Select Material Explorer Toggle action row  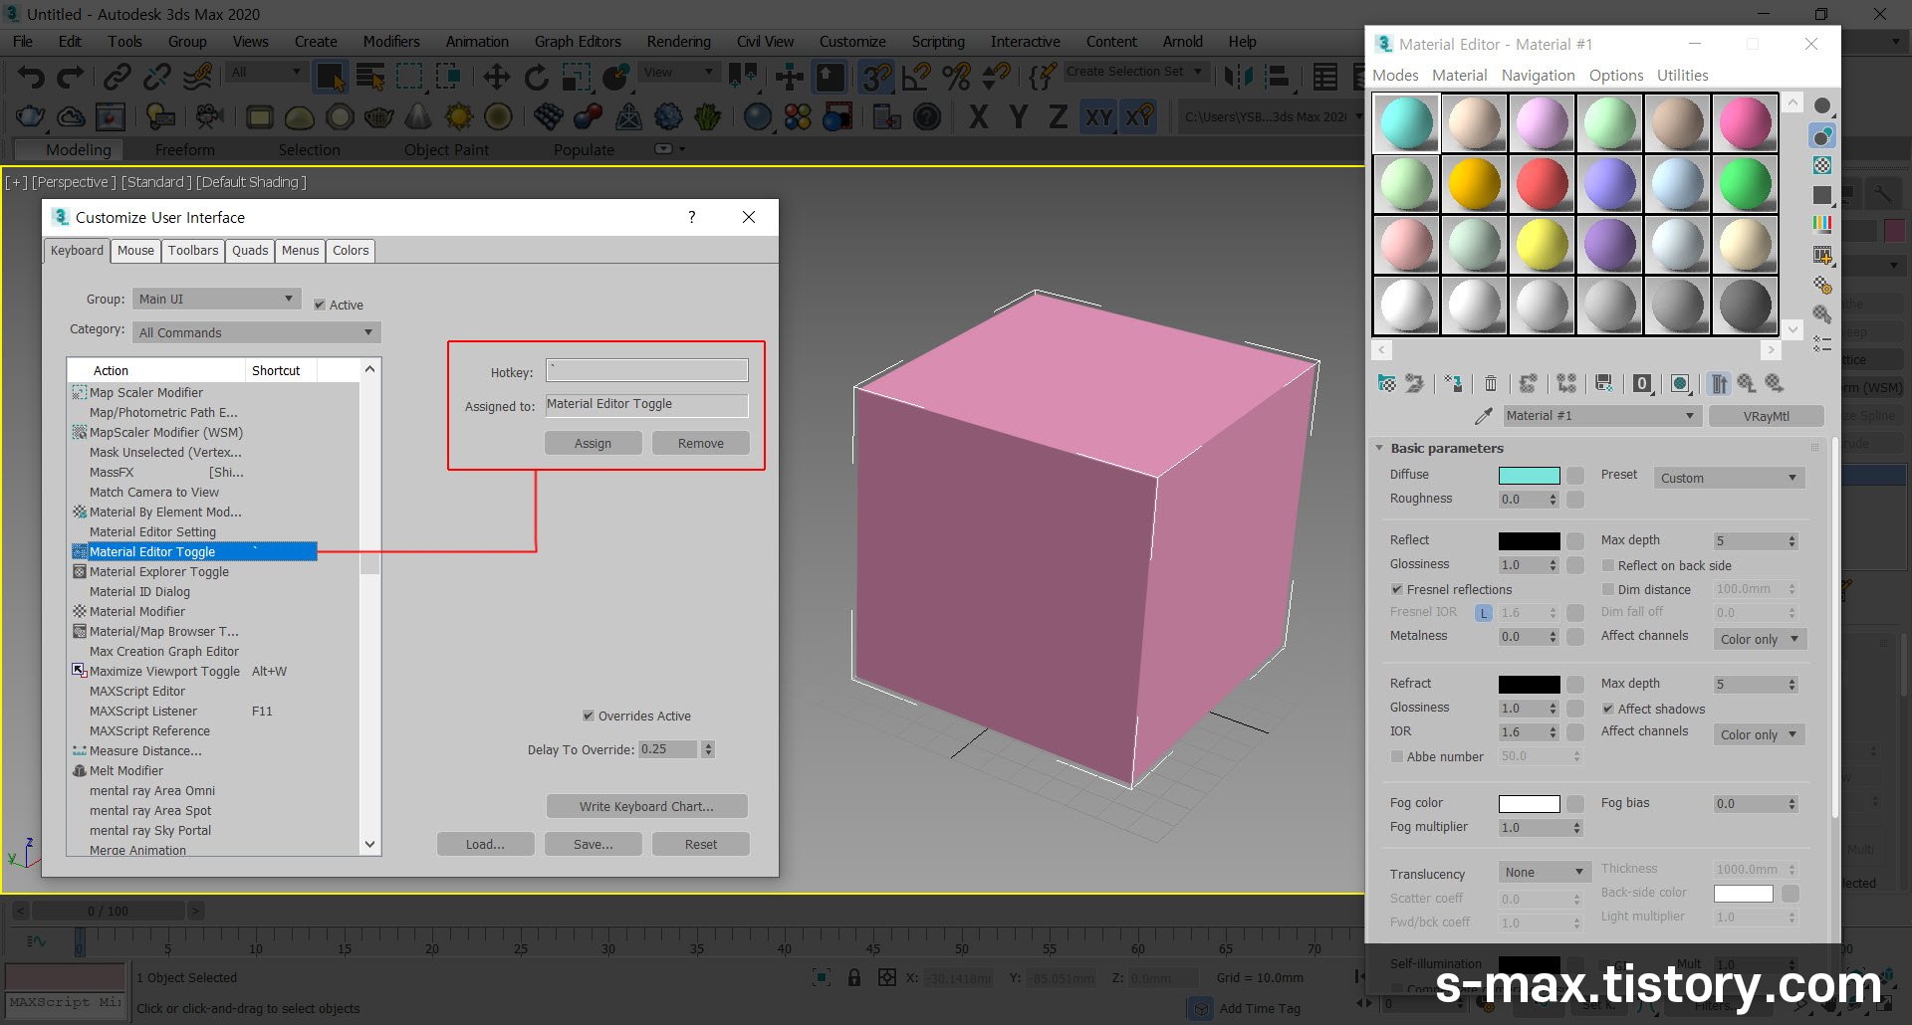(194, 571)
